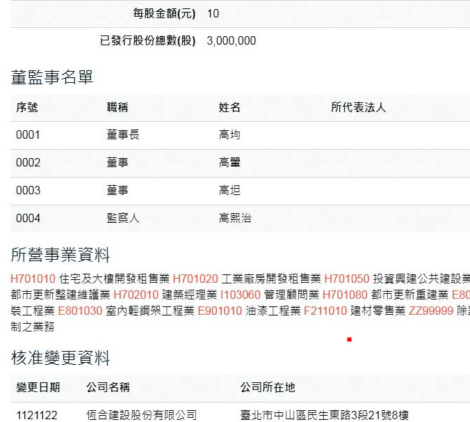Select the supervisor name 高熙治

[235, 218]
